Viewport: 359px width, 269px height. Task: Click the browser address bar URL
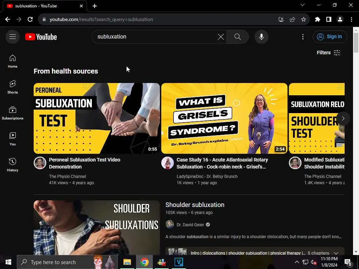pyautogui.click(x=101, y=20)
